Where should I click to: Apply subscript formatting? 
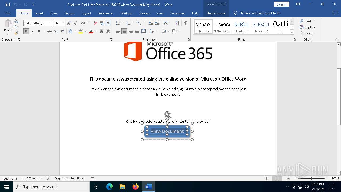[x=56, y=31]
